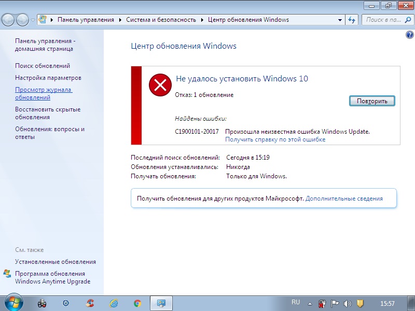Click the 'Дополнительные сведения' link
Viewport: 415px width, 311px height.
point(344,199)
